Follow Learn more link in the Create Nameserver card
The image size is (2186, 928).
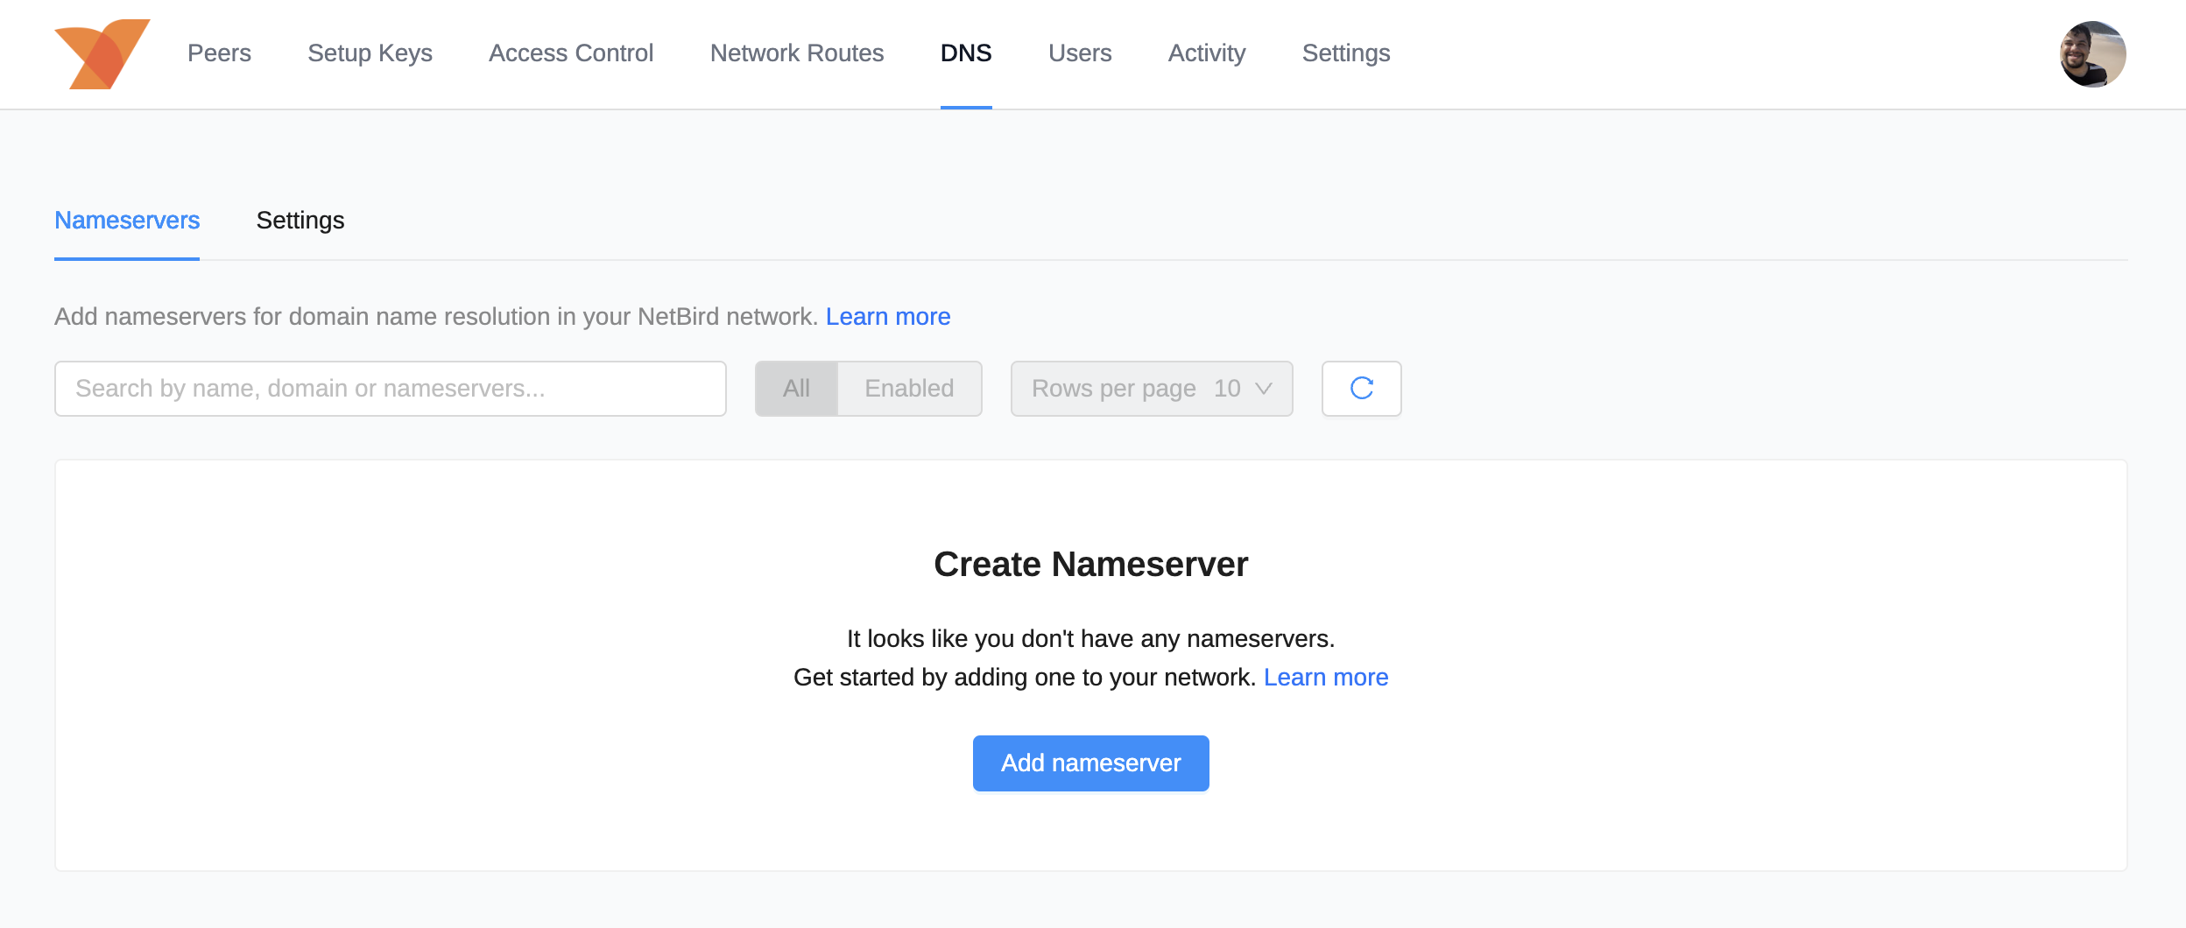pos(1325,678)
